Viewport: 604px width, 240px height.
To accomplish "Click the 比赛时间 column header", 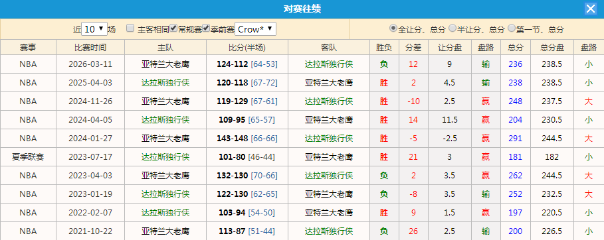I will (x=90, y=47).
